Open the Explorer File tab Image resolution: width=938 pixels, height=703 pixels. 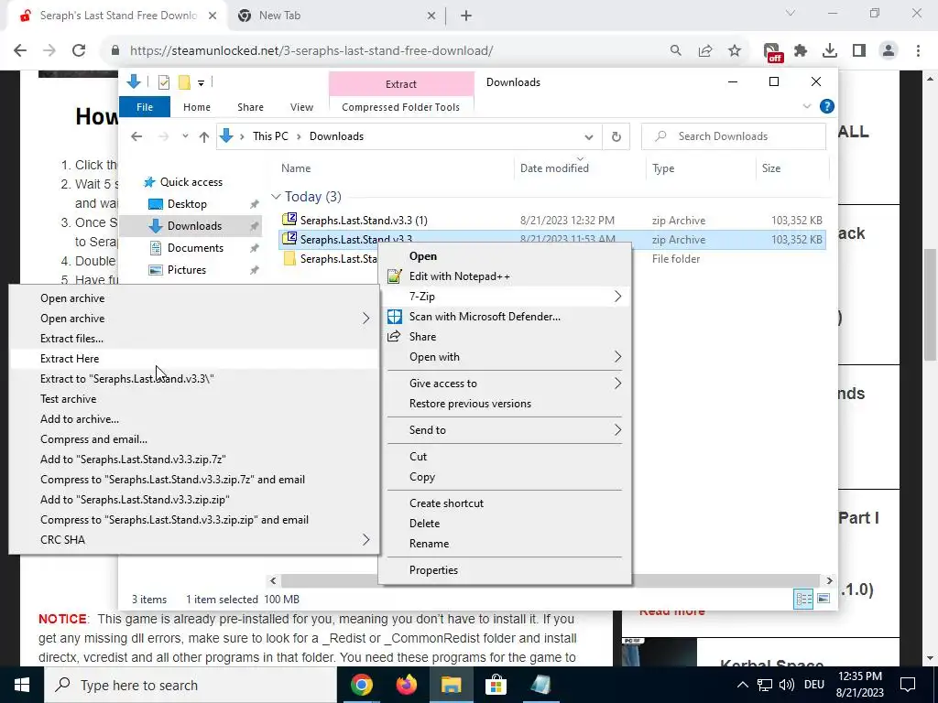tap(145, 107)
